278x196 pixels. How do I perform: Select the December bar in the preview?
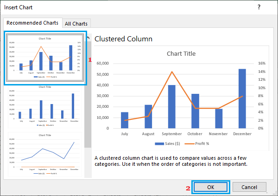pyautogui.click(x=242, y=98)
